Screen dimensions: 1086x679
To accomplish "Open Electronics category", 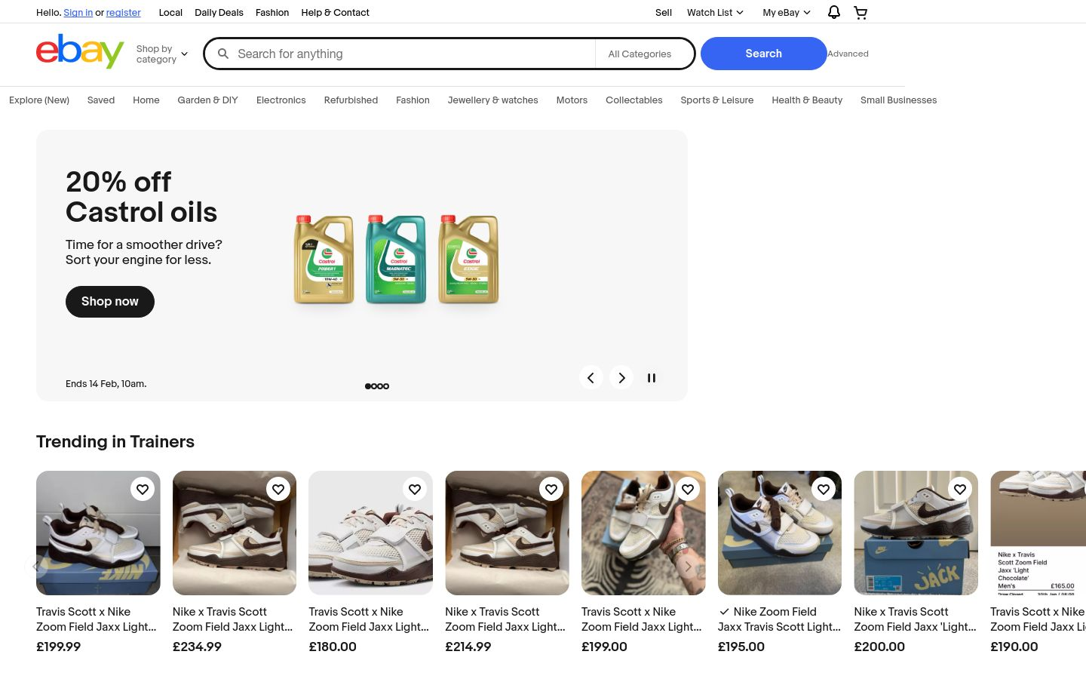I will 281,100.
